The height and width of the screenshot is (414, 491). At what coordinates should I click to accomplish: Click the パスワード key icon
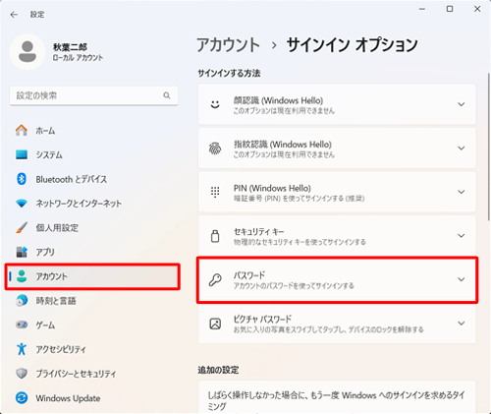[x=215, y=279]
